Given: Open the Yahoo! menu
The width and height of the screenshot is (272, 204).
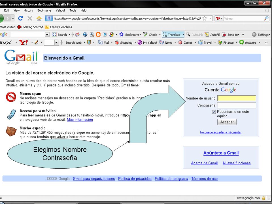Looking at the screenshot, I should click(x=60, y=10).
